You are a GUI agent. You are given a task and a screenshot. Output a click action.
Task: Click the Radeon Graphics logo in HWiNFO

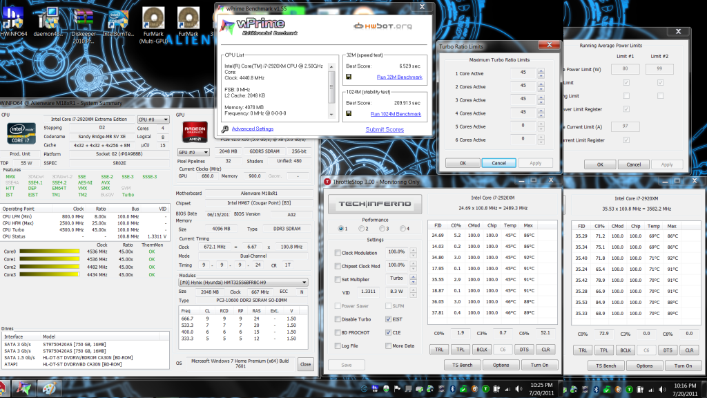[195, 132]
